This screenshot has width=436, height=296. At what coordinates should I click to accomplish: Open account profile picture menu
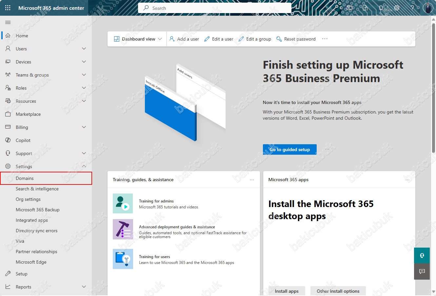[428, 8]
